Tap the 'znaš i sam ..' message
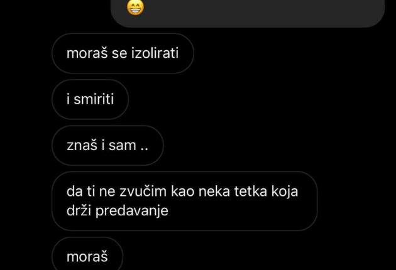Viewport: 396px width, 270px height. click(107, 145)
